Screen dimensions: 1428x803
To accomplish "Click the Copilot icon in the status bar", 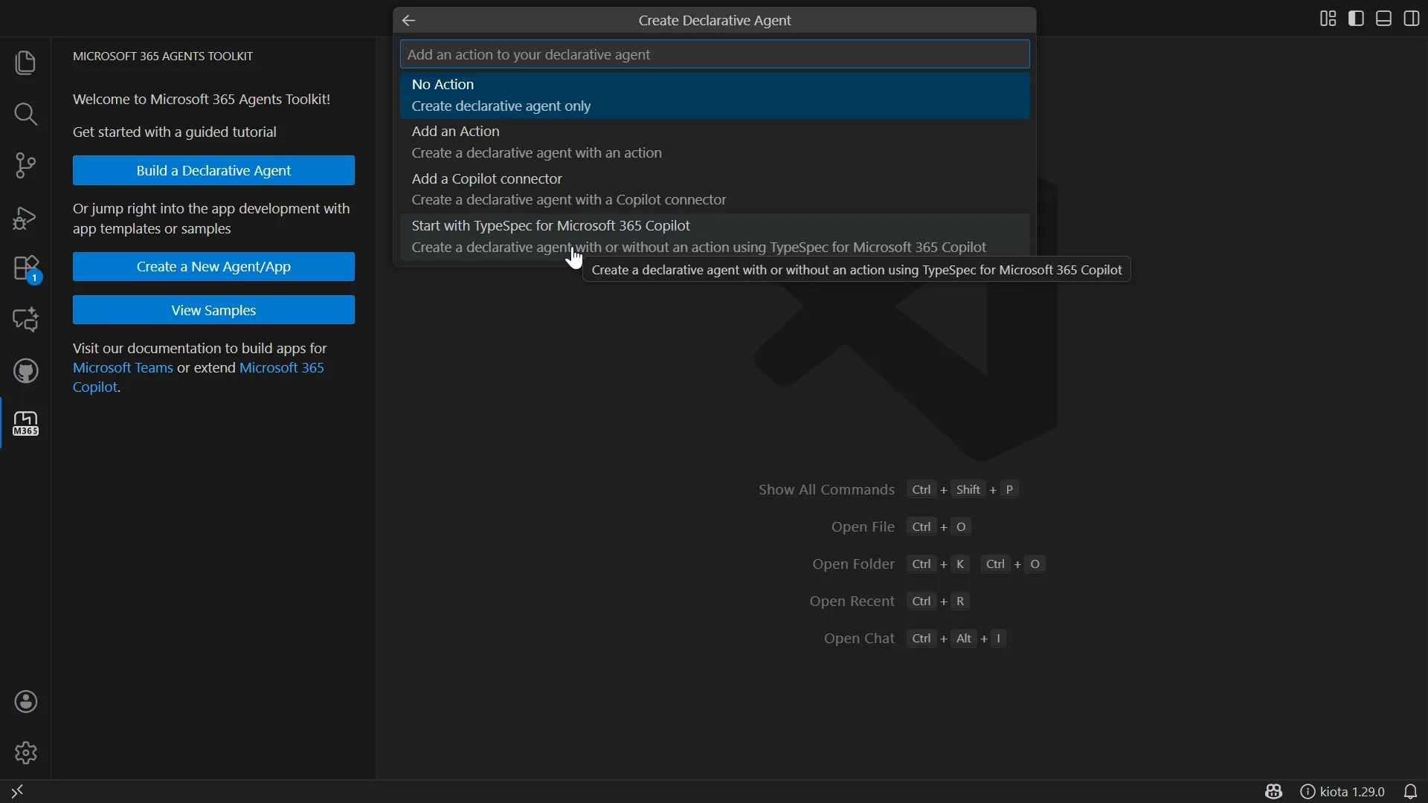I will tap(1273, 791).
